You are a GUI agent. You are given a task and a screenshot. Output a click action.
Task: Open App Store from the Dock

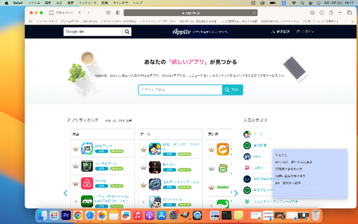pos(162,215)
